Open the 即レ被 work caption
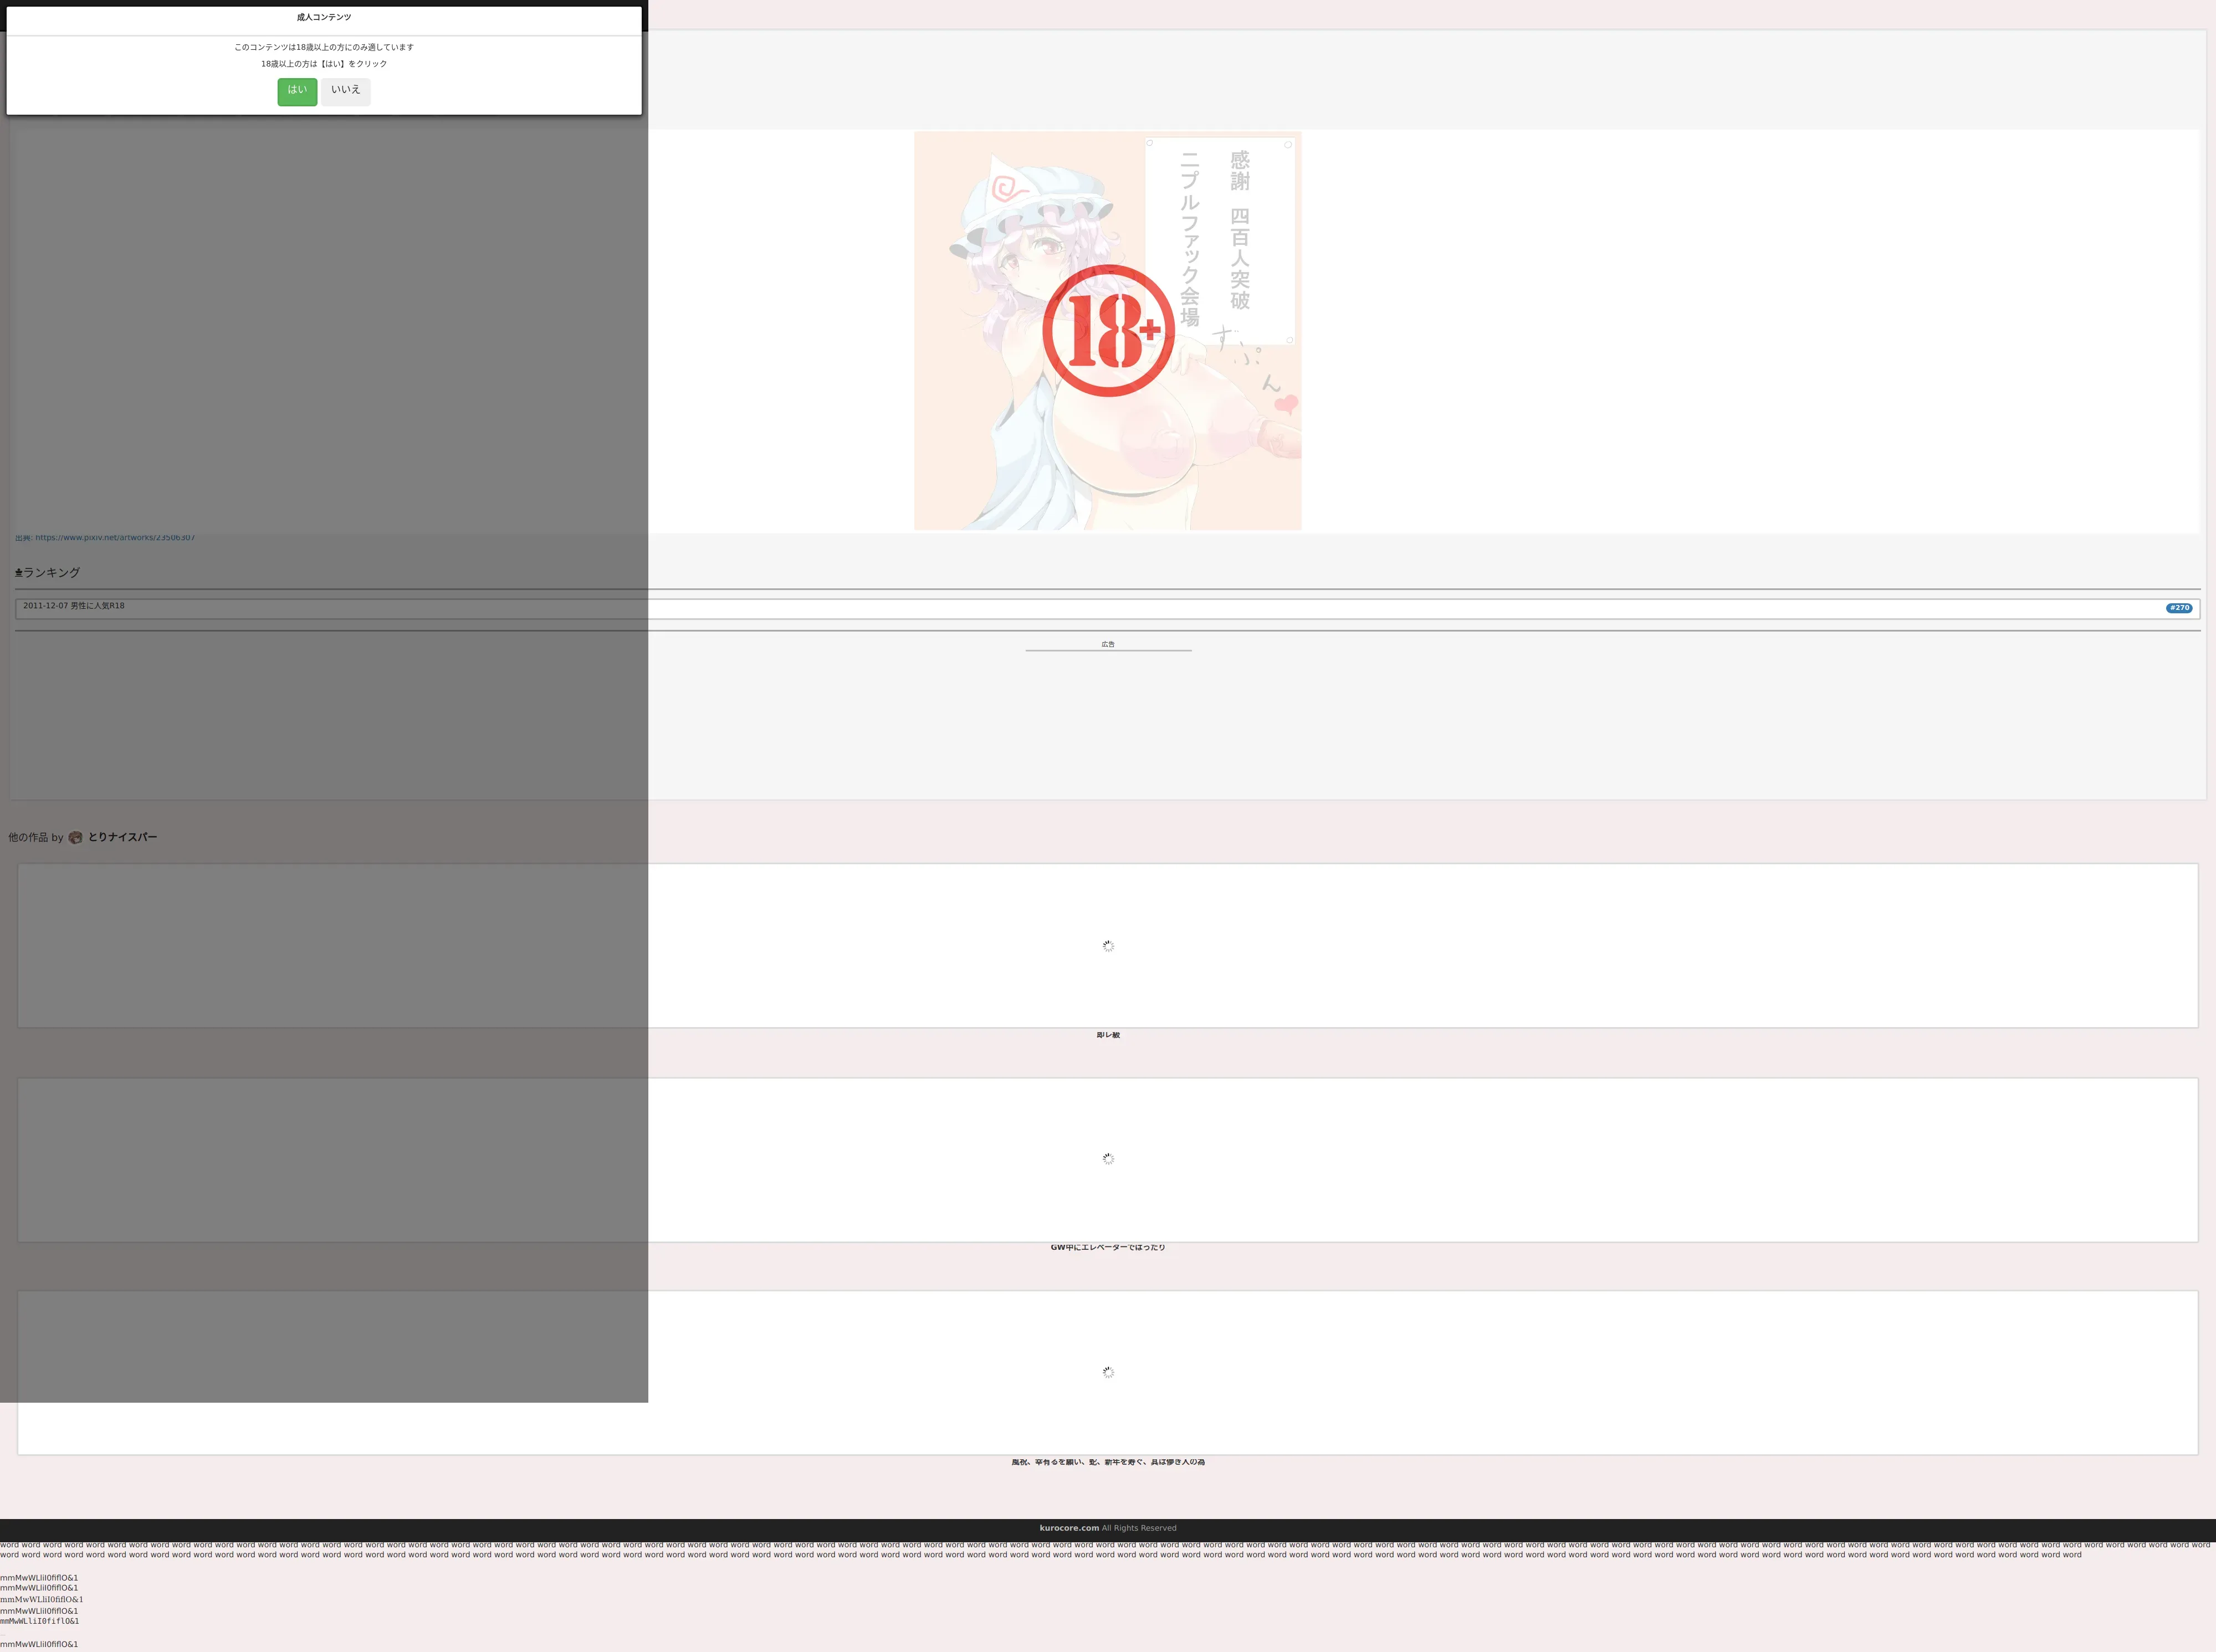 point(1108,1035)
